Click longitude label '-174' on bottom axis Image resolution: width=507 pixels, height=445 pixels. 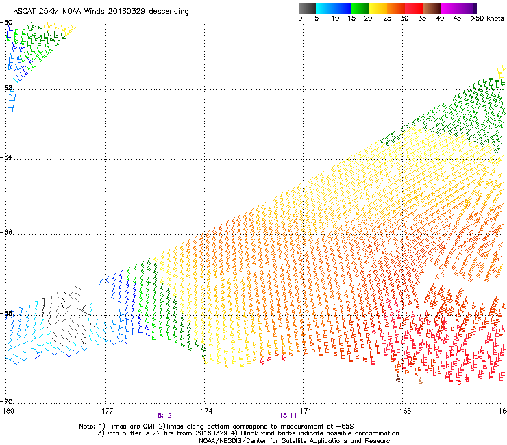click(204, 411)
